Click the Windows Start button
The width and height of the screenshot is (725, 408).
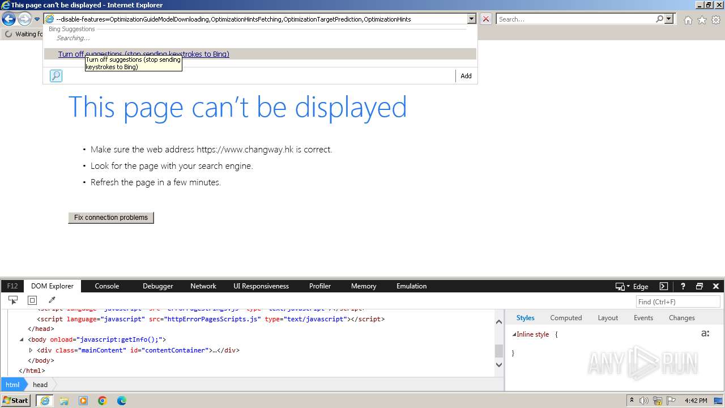point(16,401)
